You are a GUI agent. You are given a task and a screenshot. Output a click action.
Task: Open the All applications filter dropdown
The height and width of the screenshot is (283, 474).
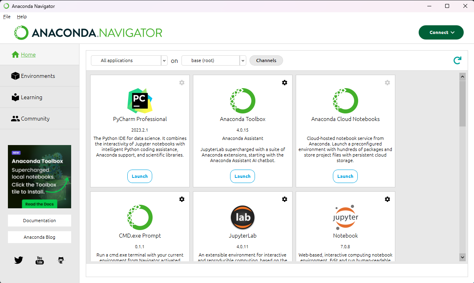click(x=129, y=60)
